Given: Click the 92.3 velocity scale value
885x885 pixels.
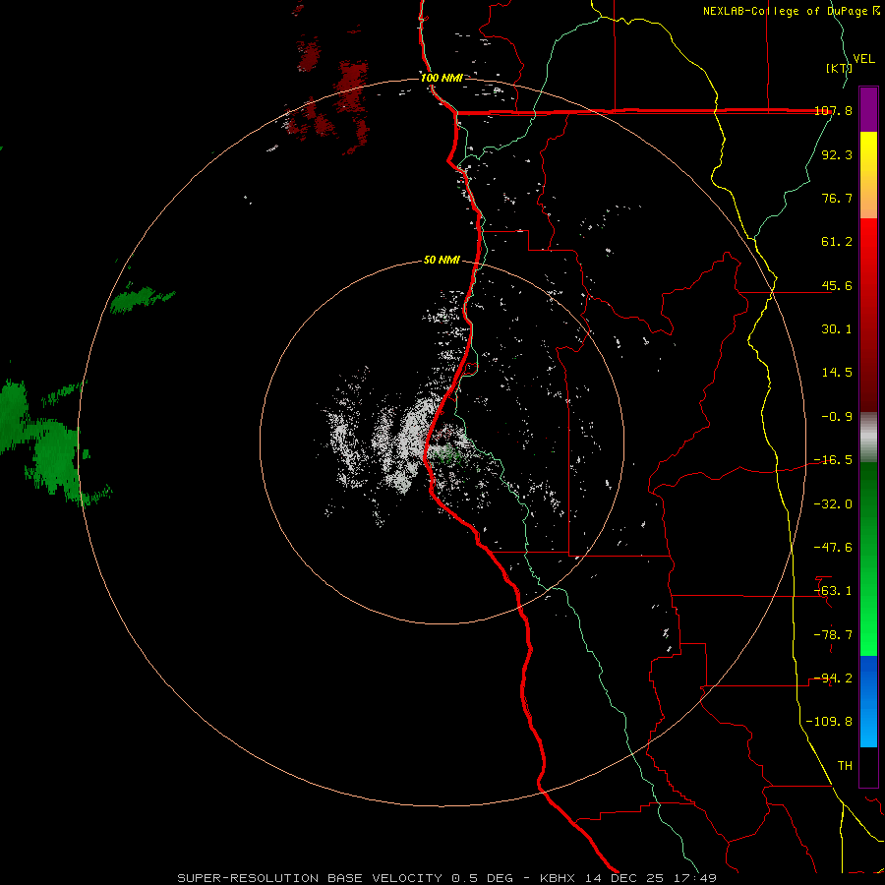Looking at the screenshot, I should pyautogui.click(x=837, y=154).
